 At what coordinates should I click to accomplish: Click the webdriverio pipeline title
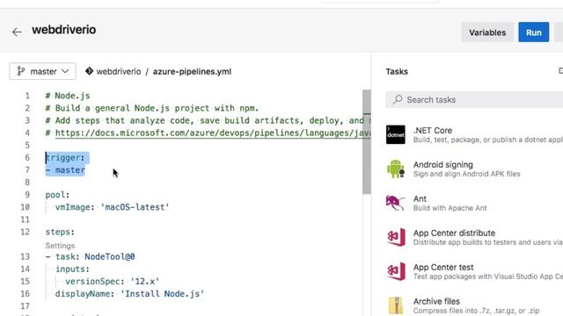[64, 30]
